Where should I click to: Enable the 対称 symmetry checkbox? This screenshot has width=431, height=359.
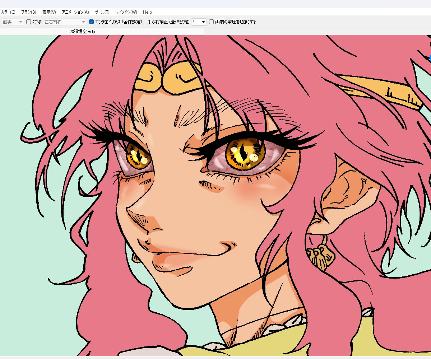tap(29, 22)
